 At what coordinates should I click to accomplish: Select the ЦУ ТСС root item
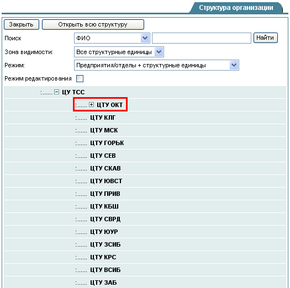click(x=73, y=92)
